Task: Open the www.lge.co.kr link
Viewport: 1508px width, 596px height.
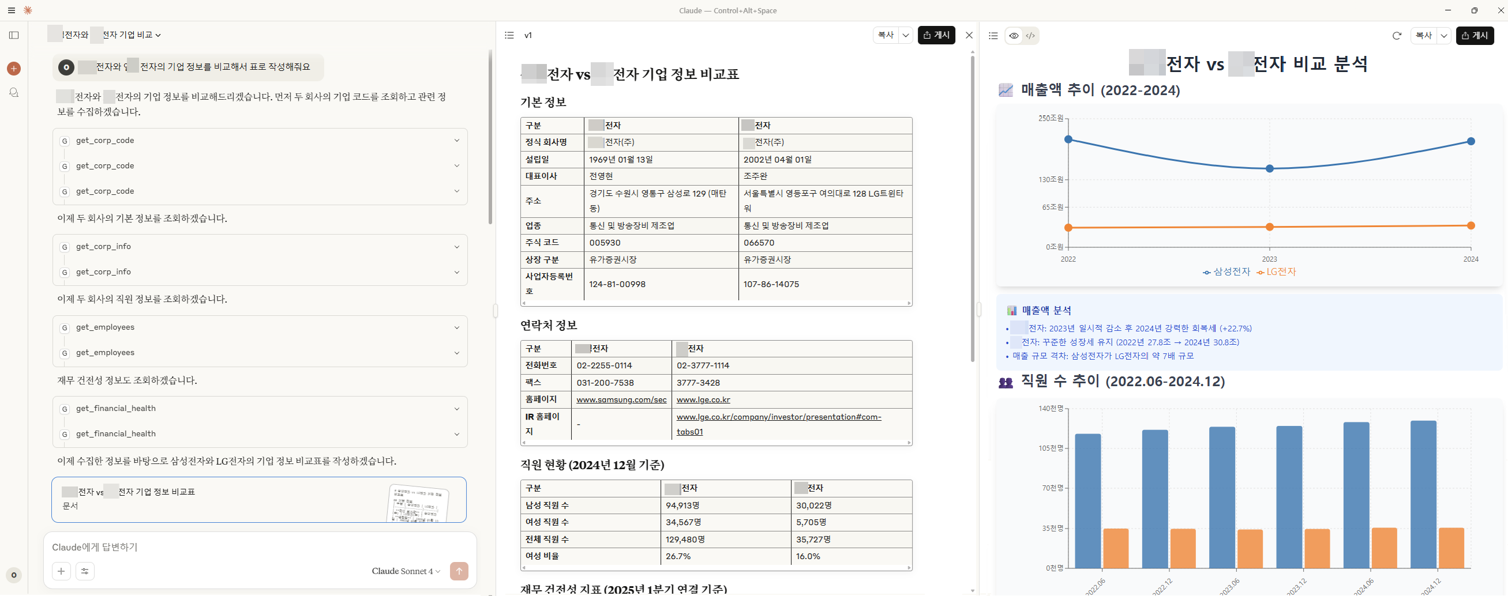Action: click(x=703, y=399)
